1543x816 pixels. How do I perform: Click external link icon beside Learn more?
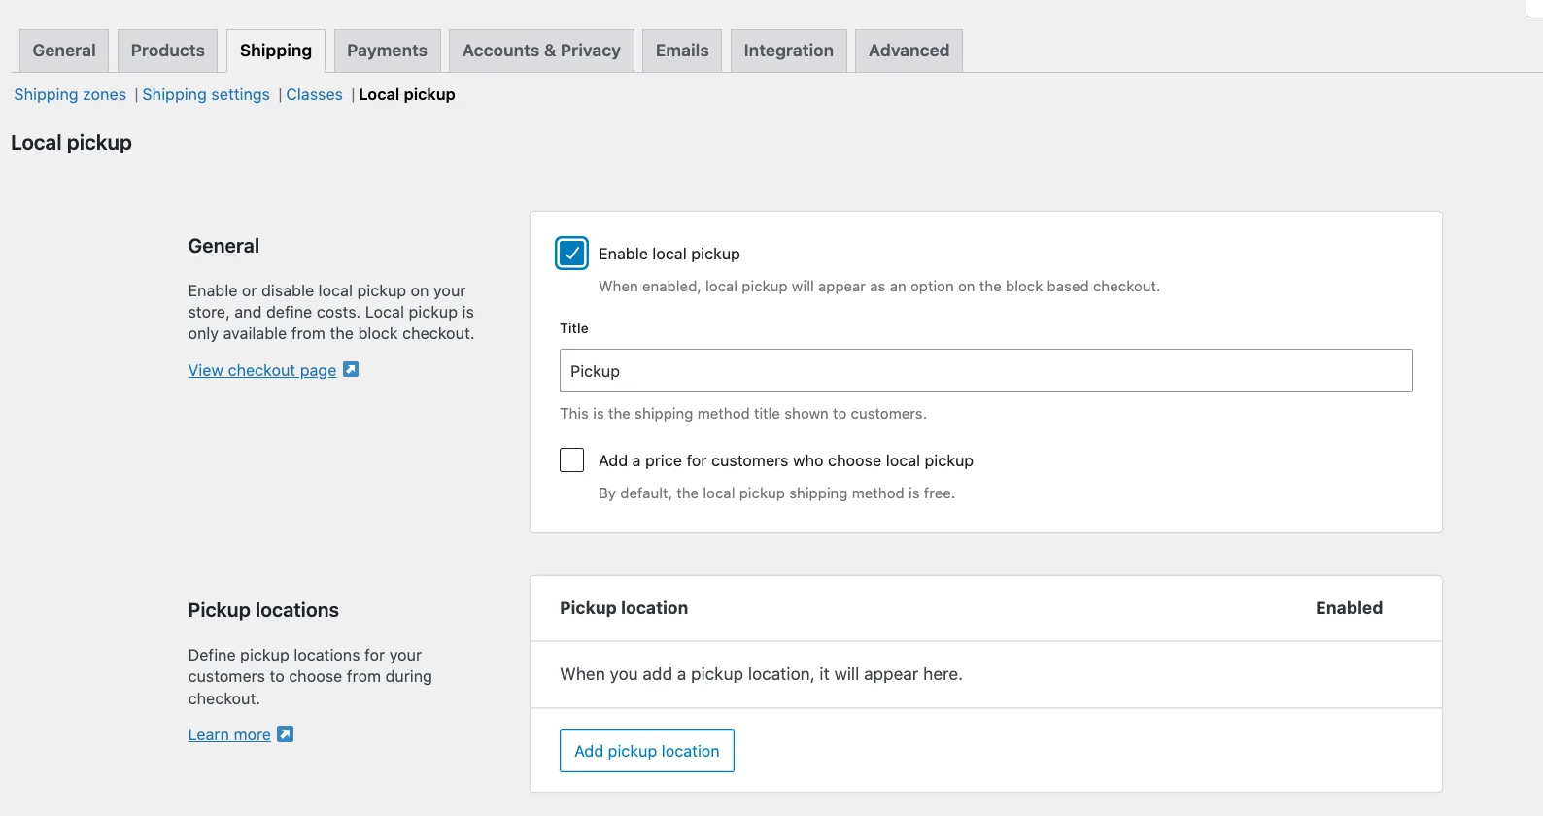[x=285, y=733]
